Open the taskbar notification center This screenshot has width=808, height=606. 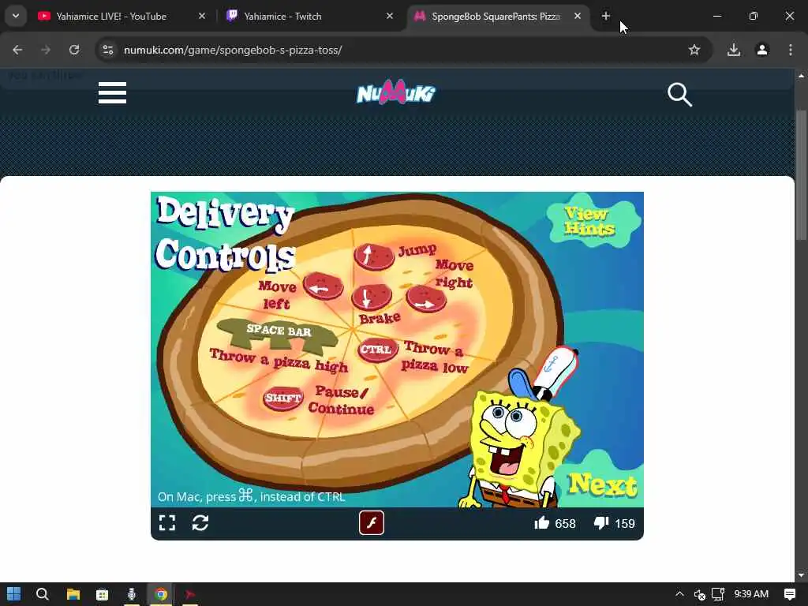pos(789,594)
